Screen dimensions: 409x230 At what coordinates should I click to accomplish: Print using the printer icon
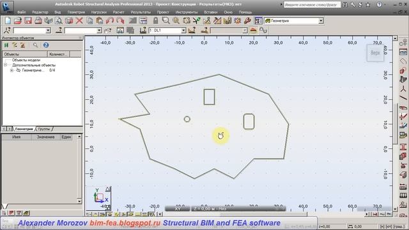(x=38, y=20)
